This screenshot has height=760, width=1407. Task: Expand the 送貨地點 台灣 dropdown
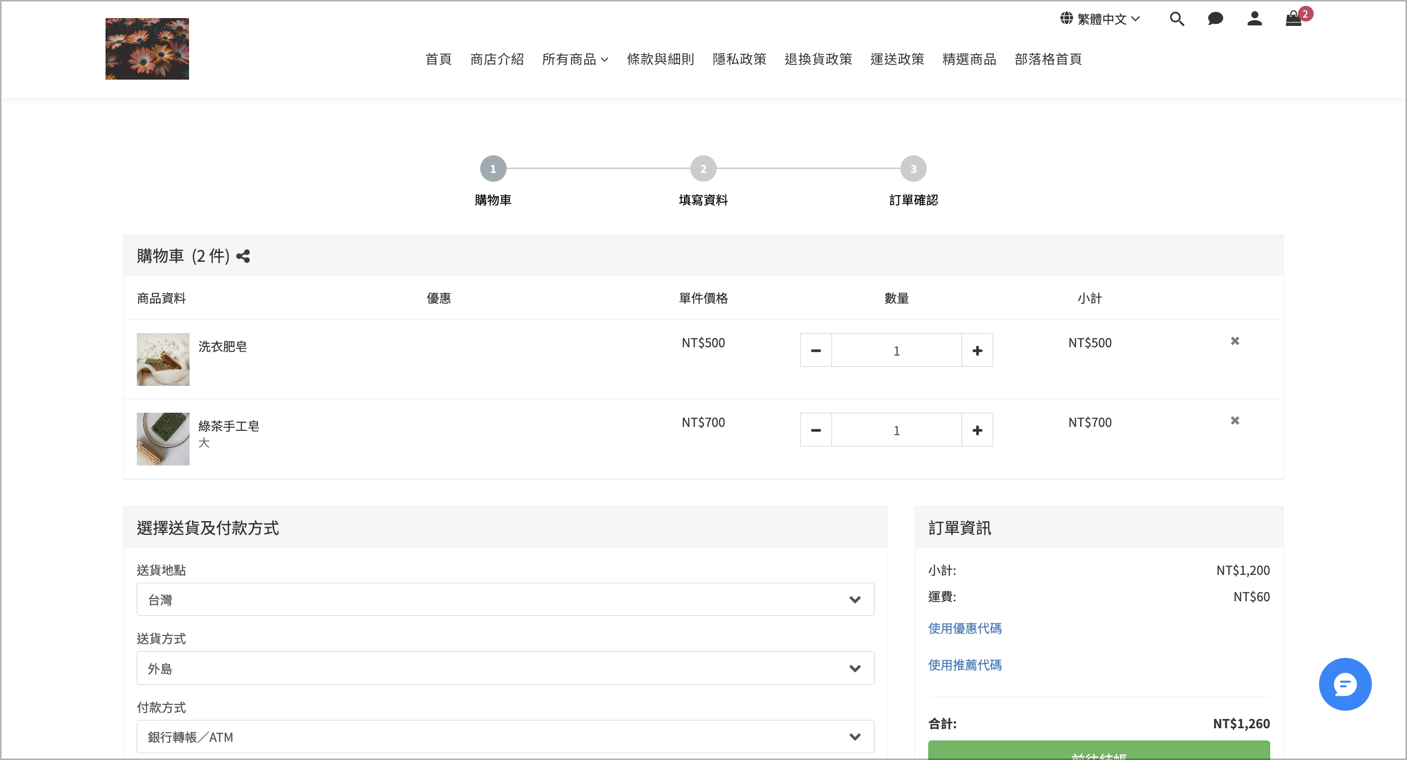tap(505, 599)
